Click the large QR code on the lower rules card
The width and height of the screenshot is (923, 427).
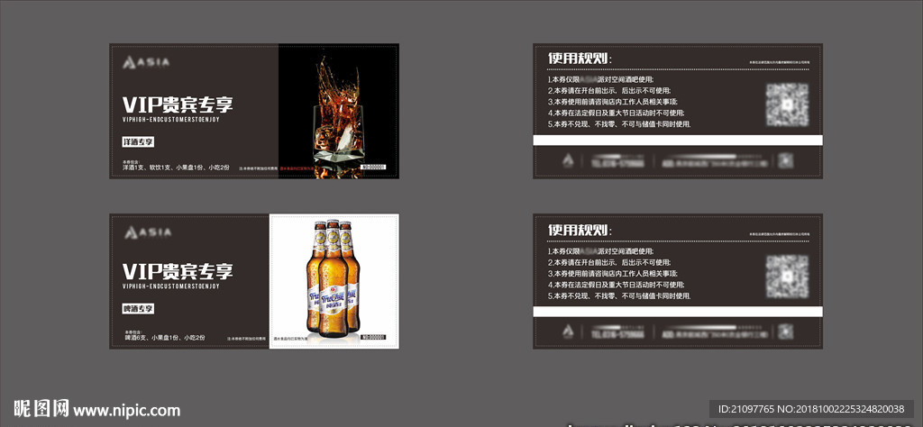787,277
